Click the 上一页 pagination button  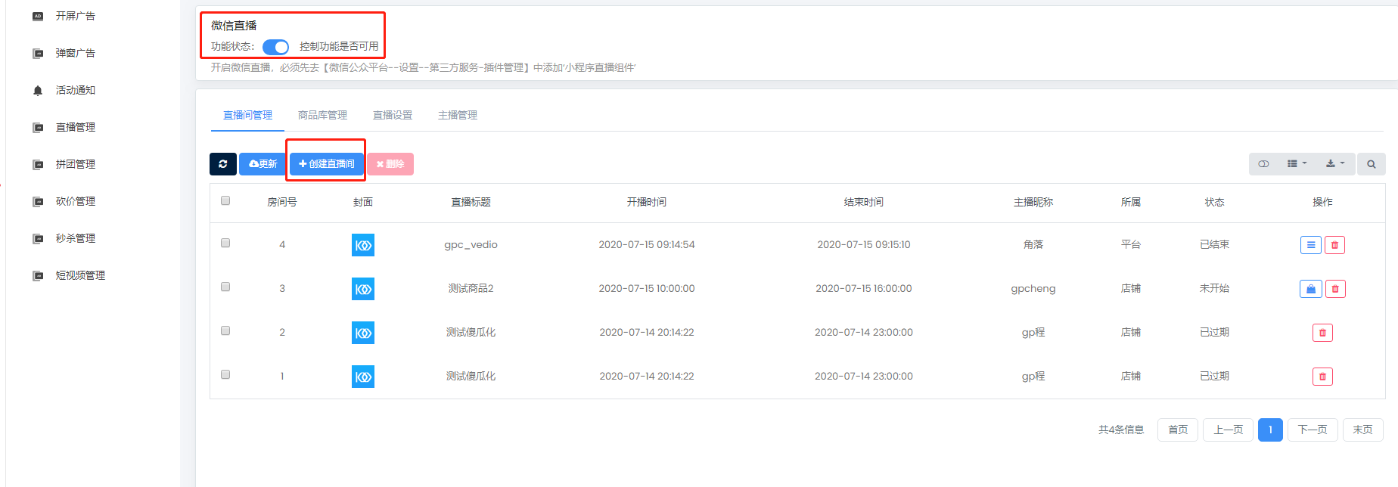tap(1229, 430)
